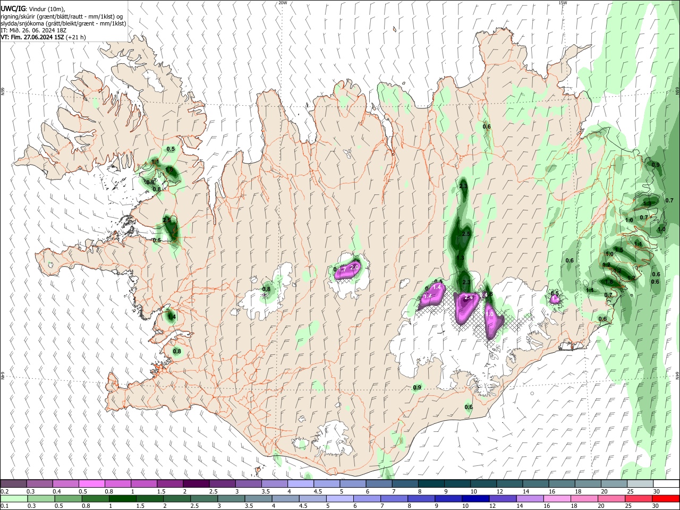Select the pale lavender 4 mm snow swatch
Image resolution: width=680 pixels, height=510 pixels.
(x=300, y=483)
